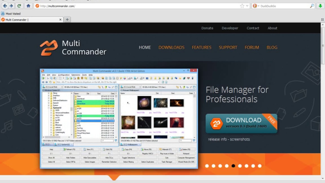This screenshot has width=325, height=183.
Task: Select the sixth carousel dot
Action: coord(240,166)
